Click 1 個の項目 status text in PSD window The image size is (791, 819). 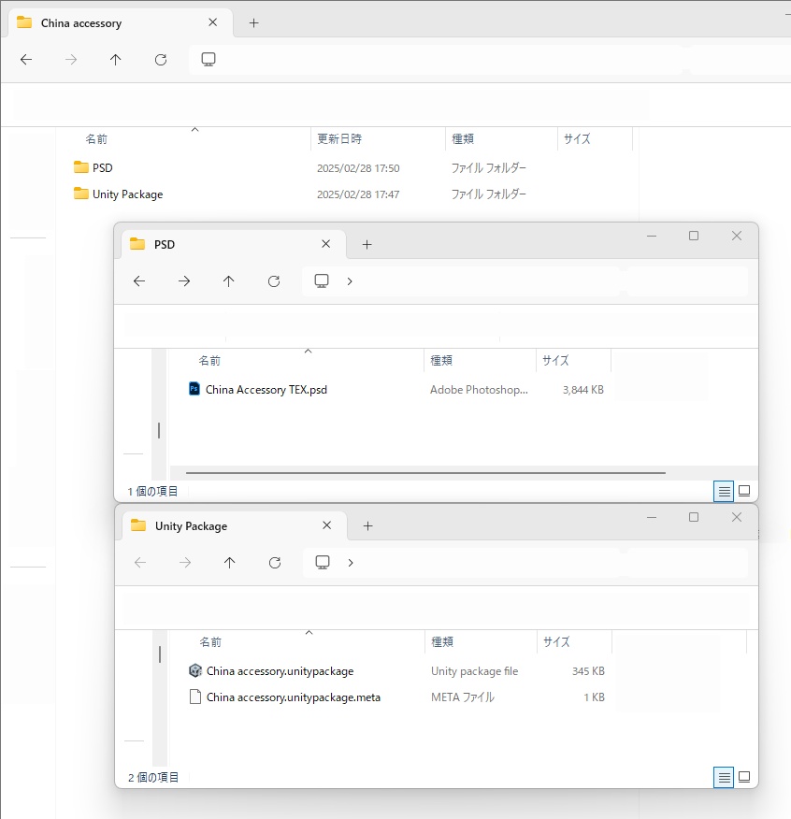click(152, 492)
